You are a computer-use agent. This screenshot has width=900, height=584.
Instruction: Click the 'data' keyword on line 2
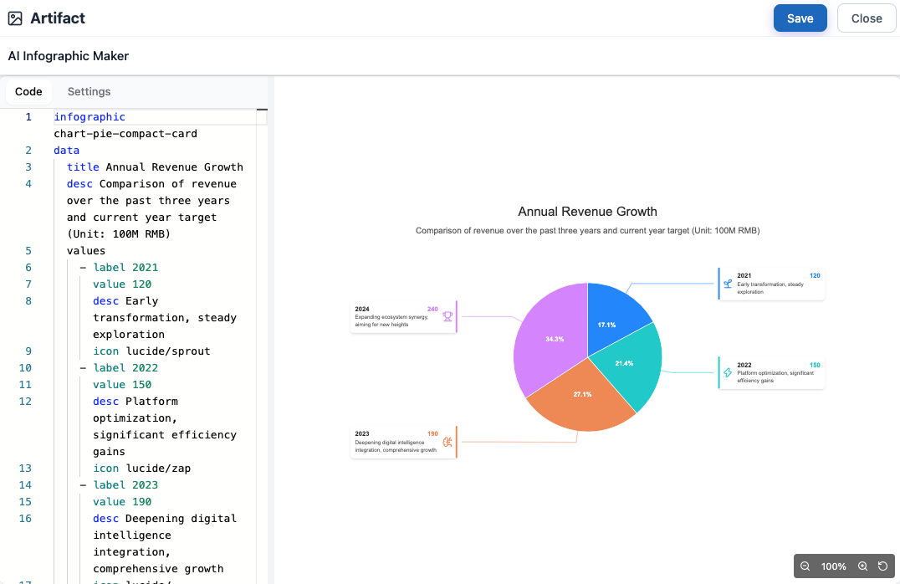click(67, 150)
